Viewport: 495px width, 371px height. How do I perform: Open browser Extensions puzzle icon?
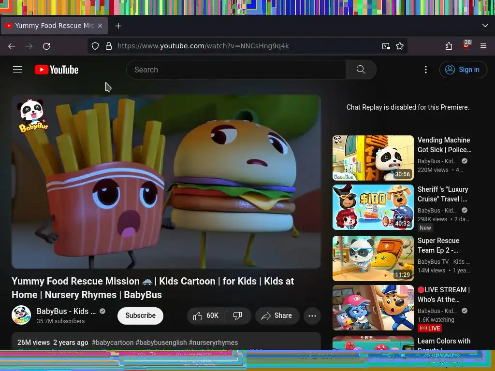pyautogui.click(x=449, y=46)
